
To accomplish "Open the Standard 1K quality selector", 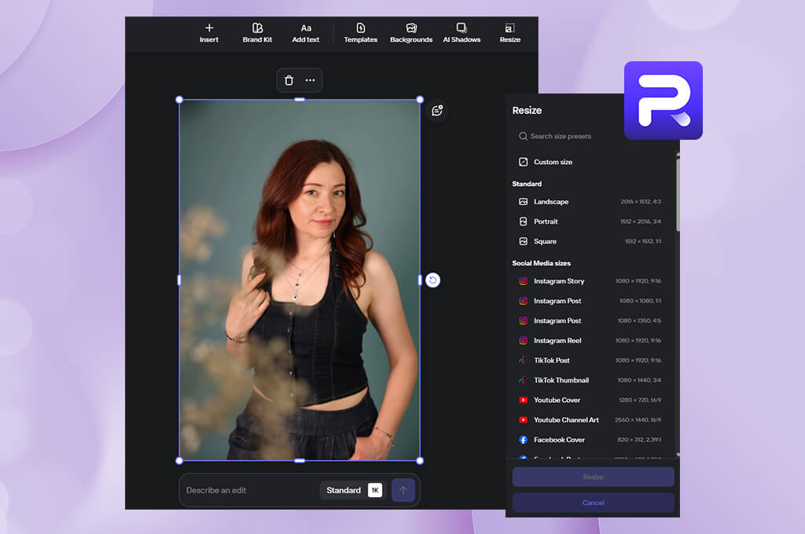I will (x=353, y=490).
